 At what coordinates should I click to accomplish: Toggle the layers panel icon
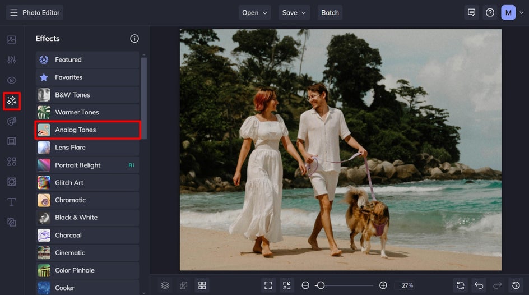[x=165, y=285]
